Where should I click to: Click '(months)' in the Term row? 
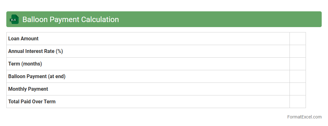tap(32, 64)
